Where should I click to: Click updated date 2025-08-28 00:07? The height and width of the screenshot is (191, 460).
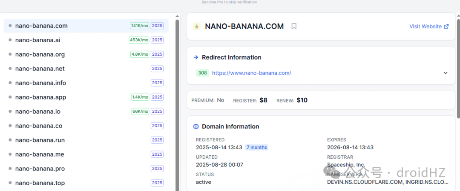pyautogui.click(x=219, y=165)
